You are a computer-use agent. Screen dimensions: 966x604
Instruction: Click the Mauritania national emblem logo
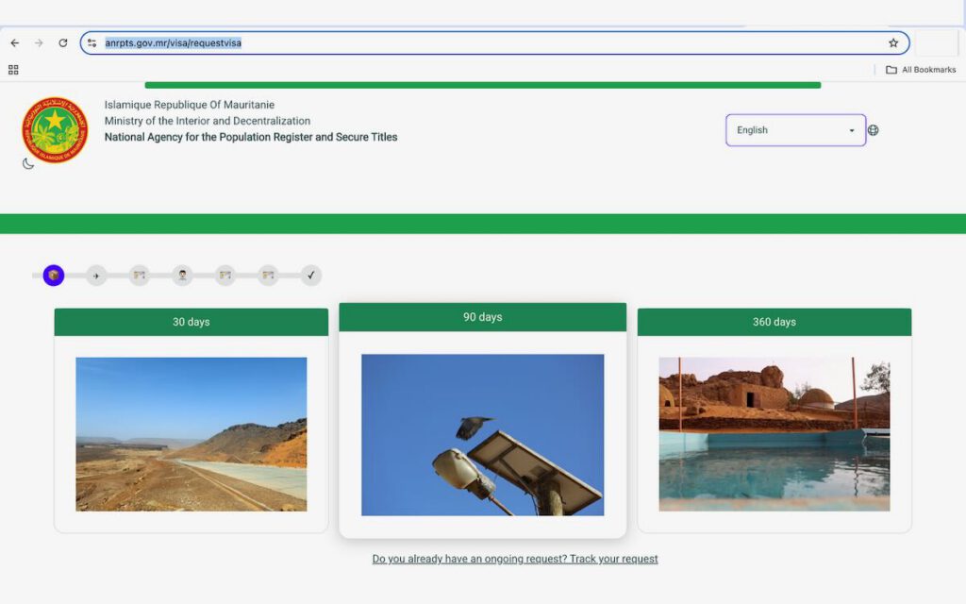click(55, 130)
